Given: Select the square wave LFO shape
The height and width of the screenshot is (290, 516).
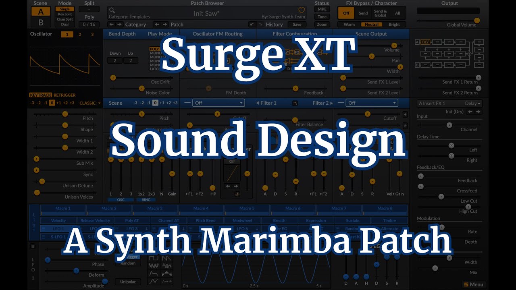Looking at the screenshot, I should (x=154, y=258).
